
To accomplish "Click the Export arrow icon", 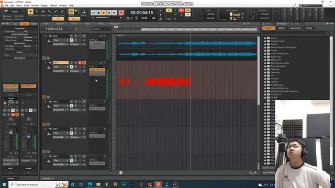I will [6, 11].
